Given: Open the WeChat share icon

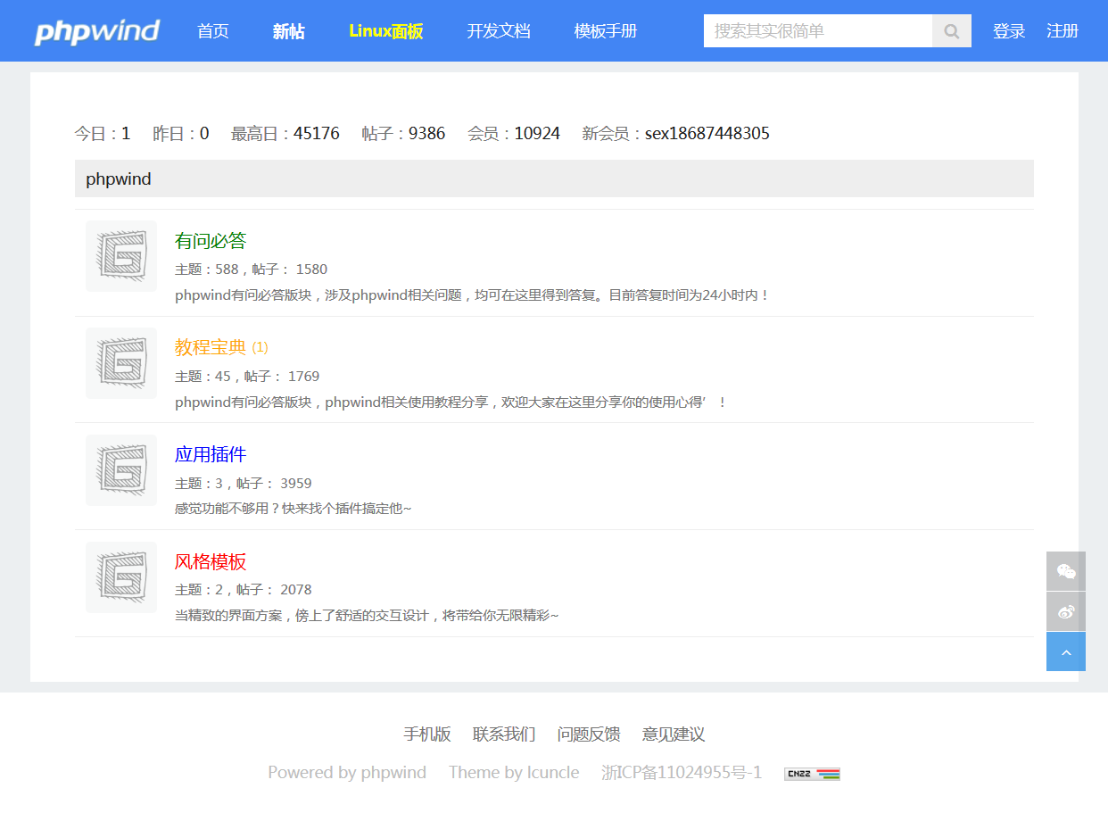Looking at the screenshot, I should [1066, 571].
